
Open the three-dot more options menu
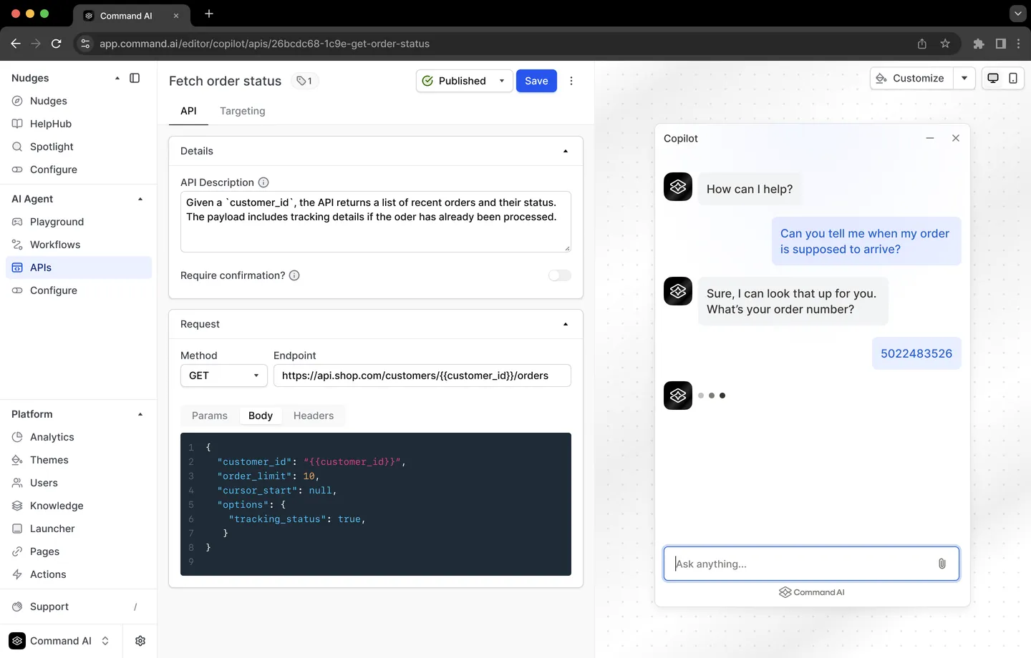point(571,81)
